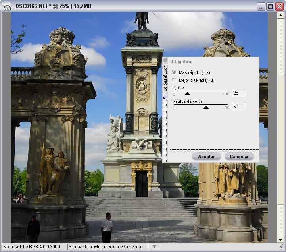
Task: Click the D-Lighting panel title
Action: click(181, 62)
